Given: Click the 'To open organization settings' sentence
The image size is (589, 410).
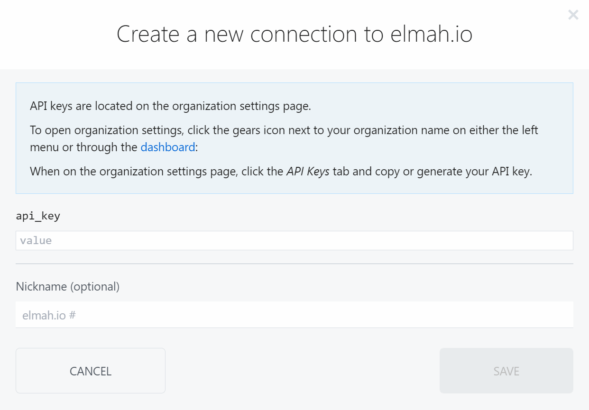Looking at the screenshot, I should (x=284, y=138).
